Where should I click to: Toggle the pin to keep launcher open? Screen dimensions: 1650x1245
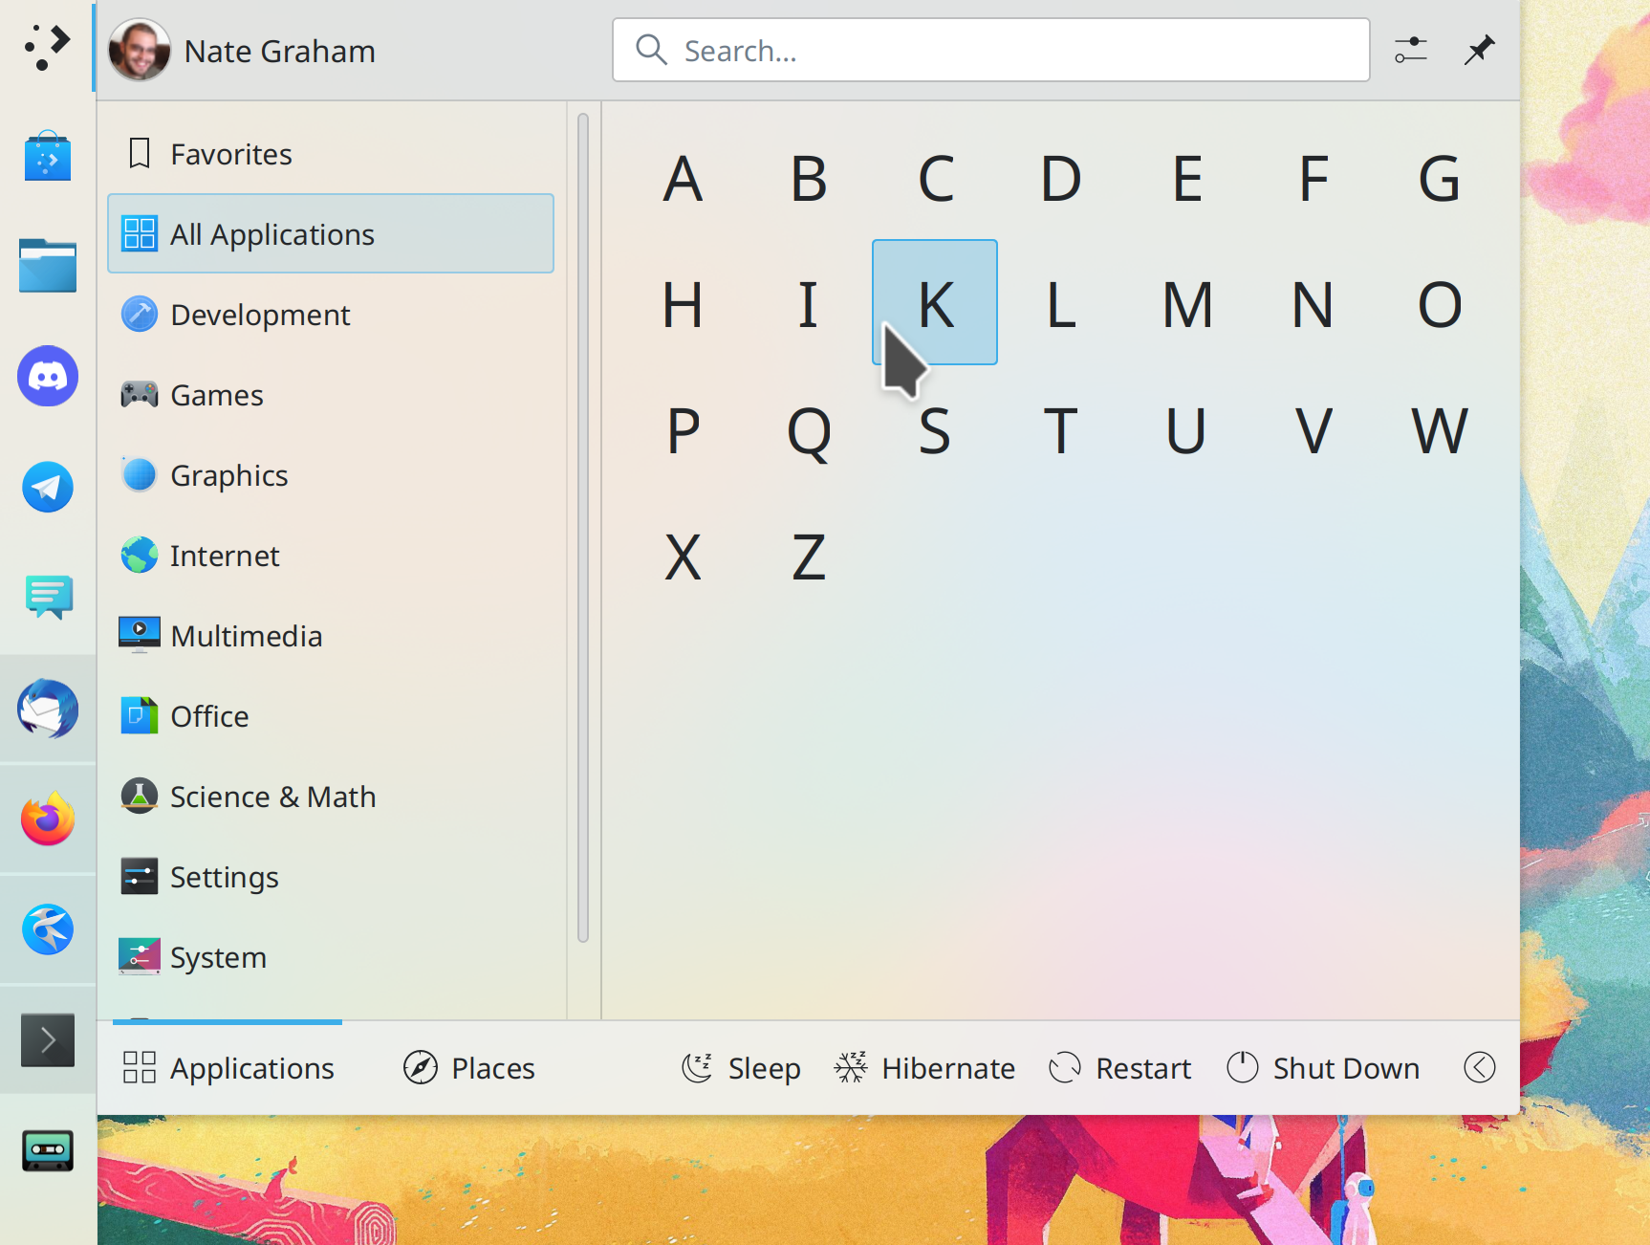tap(1479, 50)
